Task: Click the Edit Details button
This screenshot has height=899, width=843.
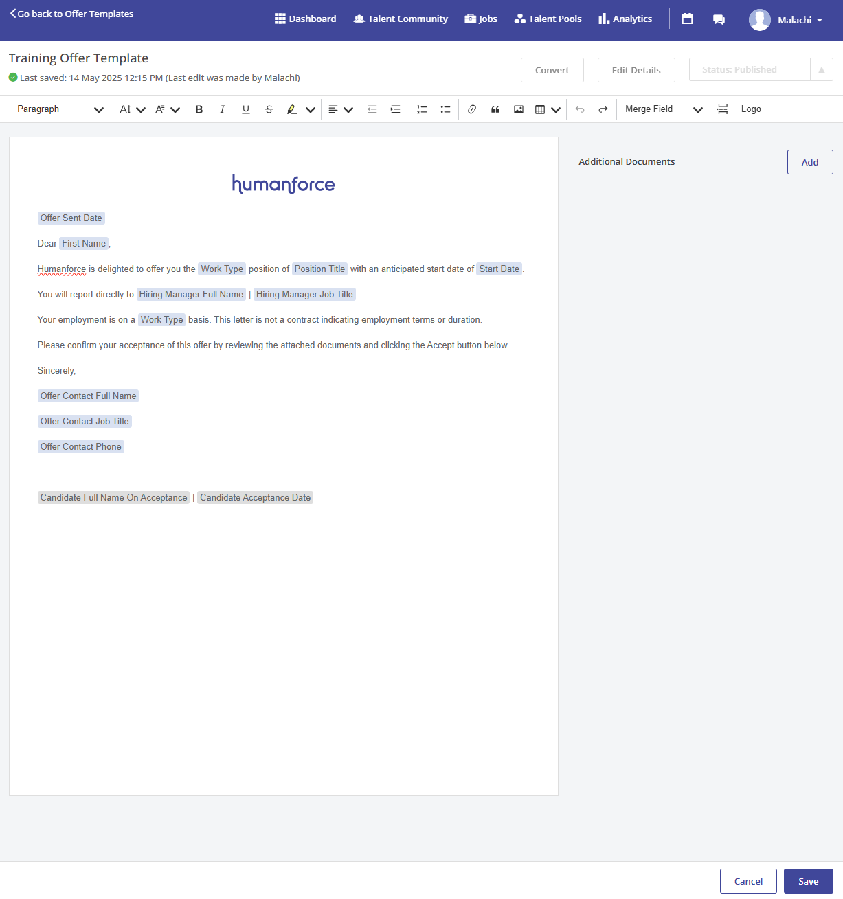Action: pos(636,70)
